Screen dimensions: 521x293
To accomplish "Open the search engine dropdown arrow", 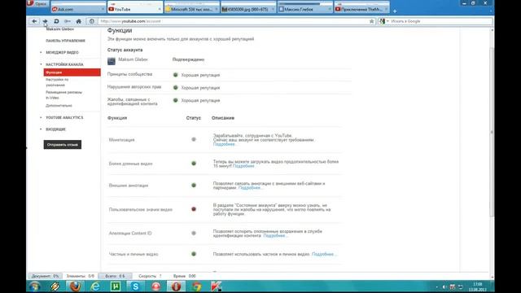I will tap(387, 21).
